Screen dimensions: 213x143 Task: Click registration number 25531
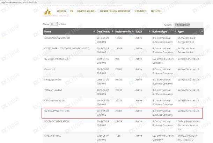point(119,101)
